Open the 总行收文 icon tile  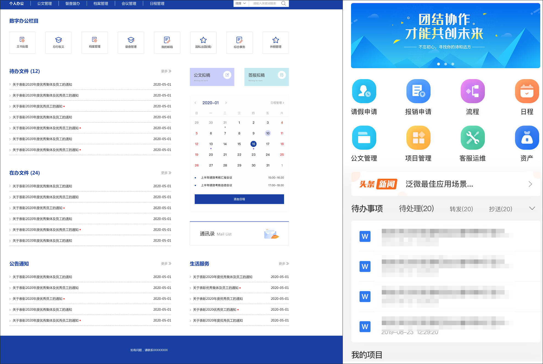58,42
